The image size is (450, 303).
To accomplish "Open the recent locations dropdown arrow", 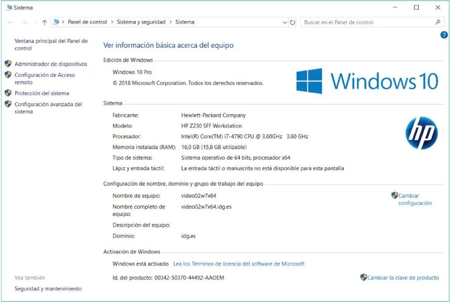I will [x=35, y=22].
